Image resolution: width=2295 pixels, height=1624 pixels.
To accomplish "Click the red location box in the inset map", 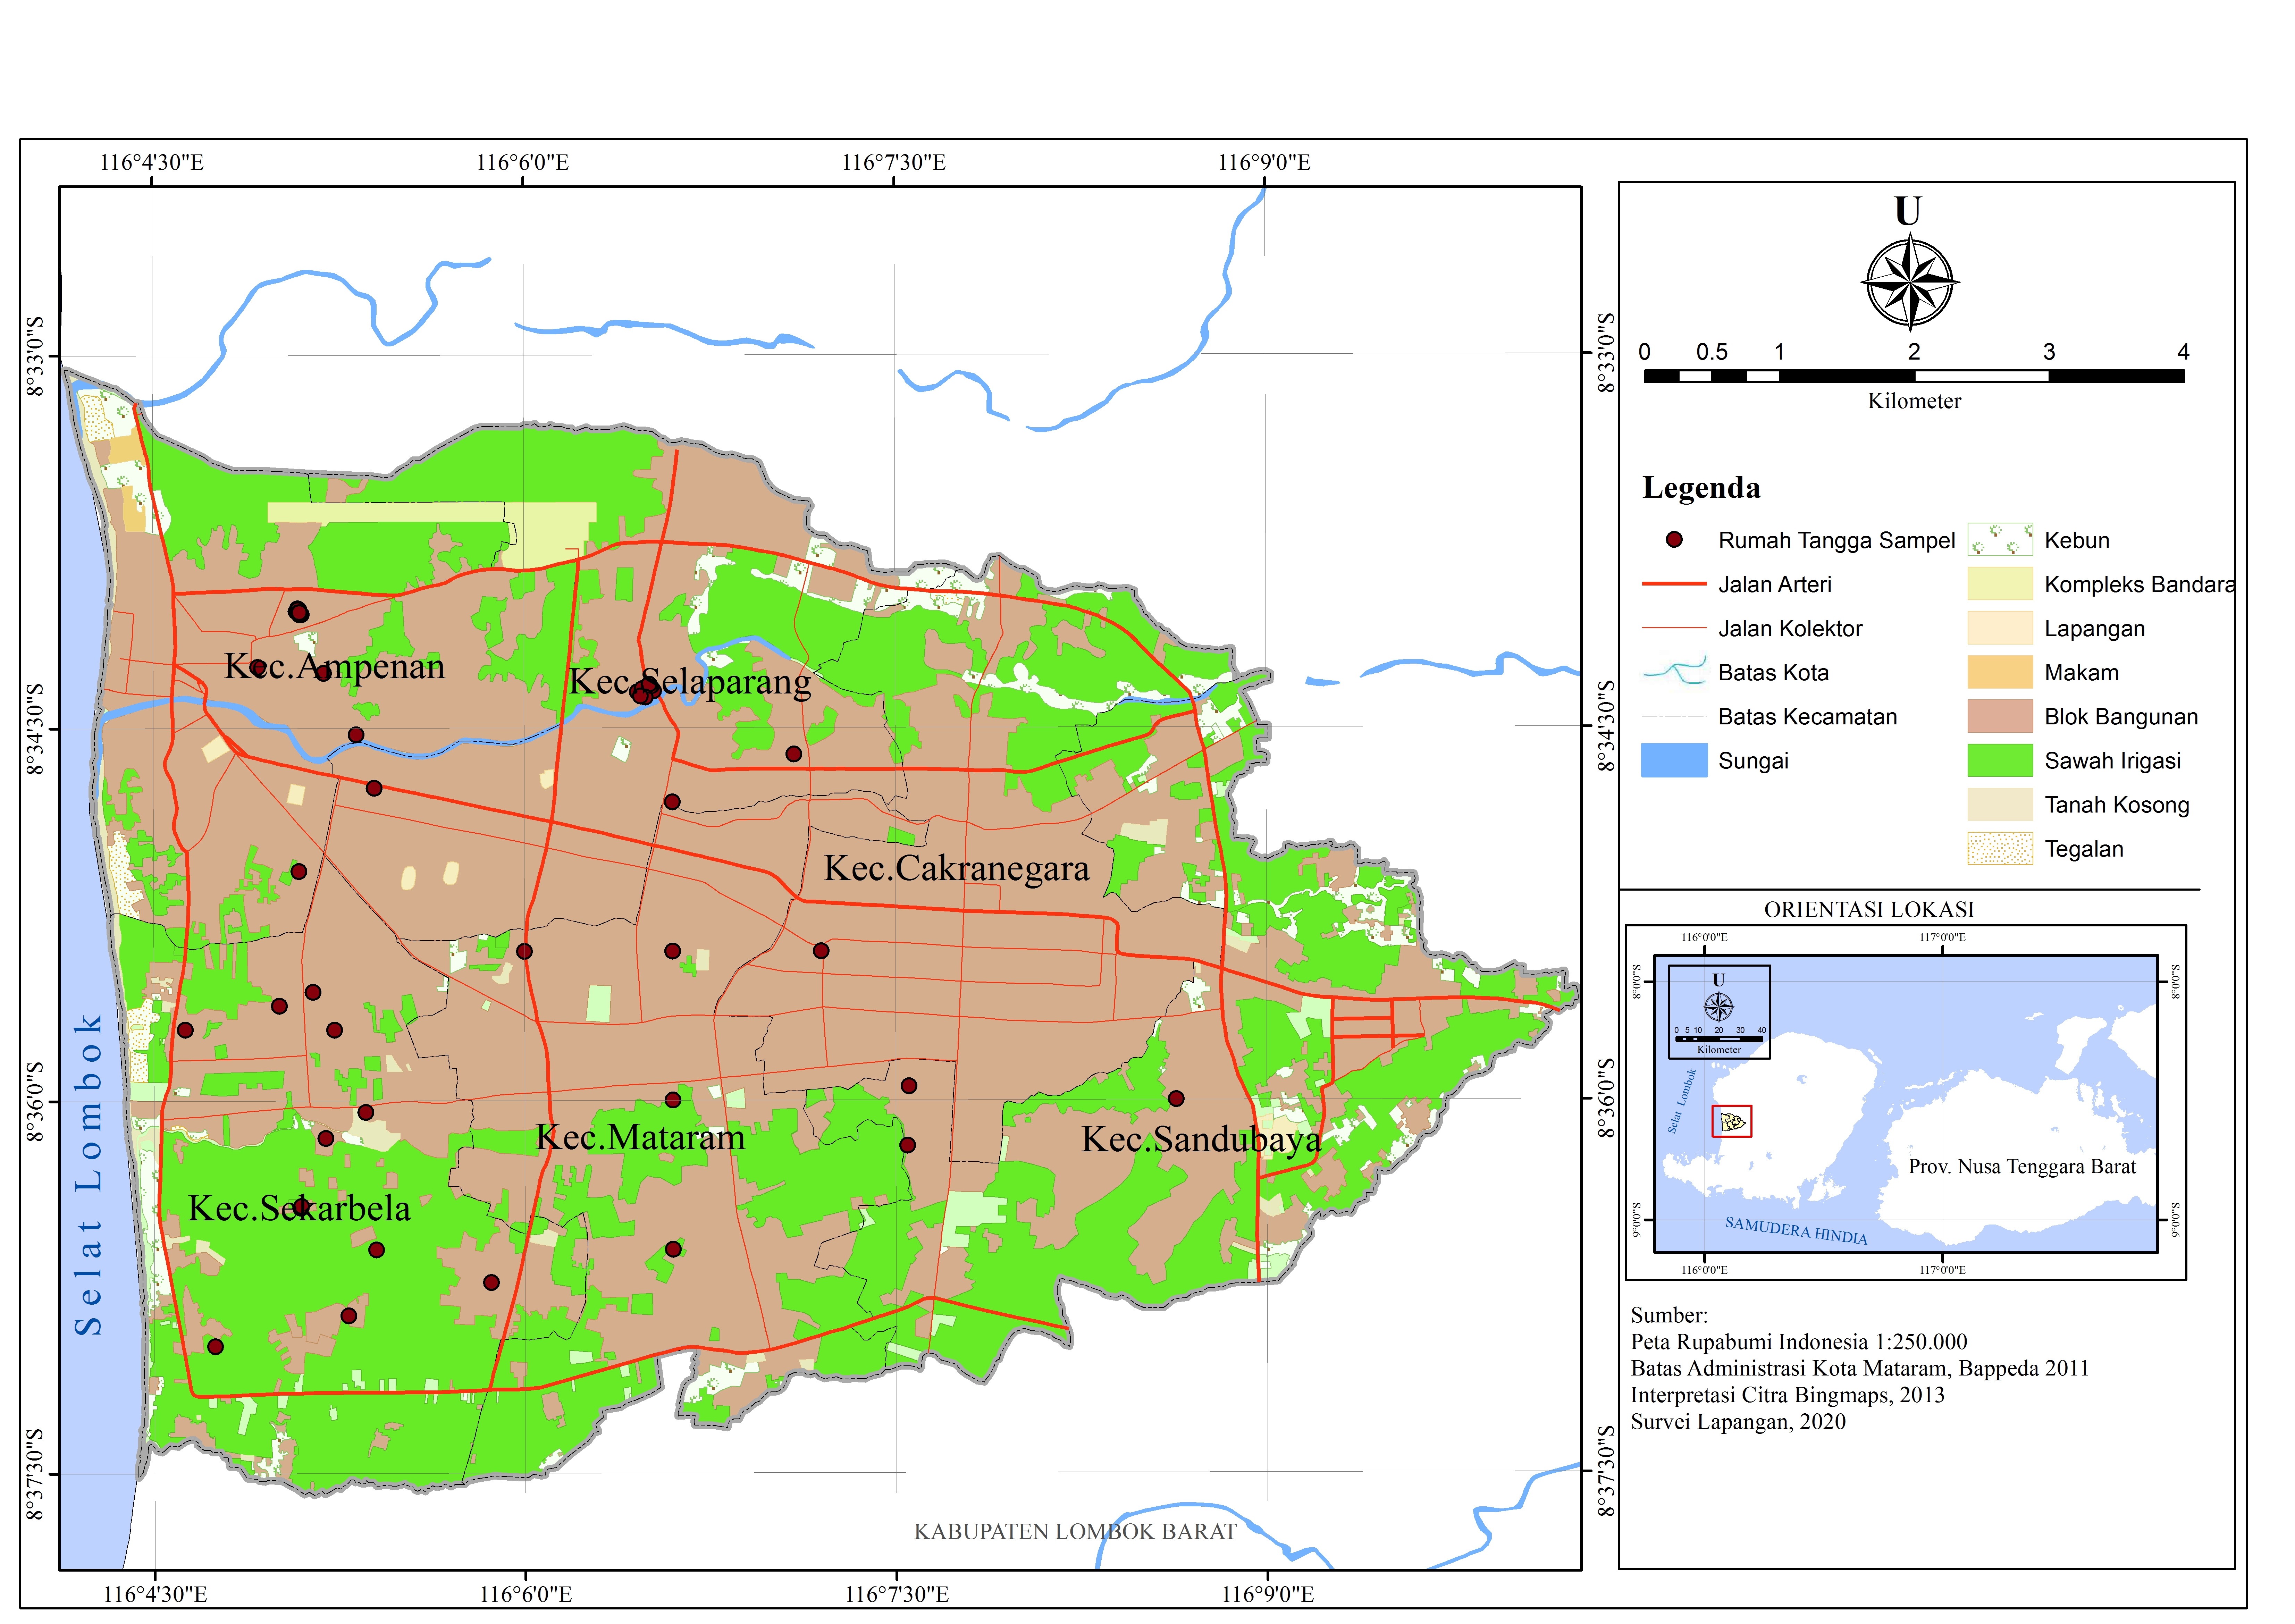I will (x=1732, y=1121).
